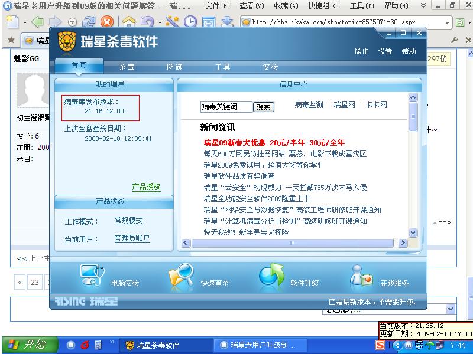Open the address bar dropdown arrow

[447, 22]
